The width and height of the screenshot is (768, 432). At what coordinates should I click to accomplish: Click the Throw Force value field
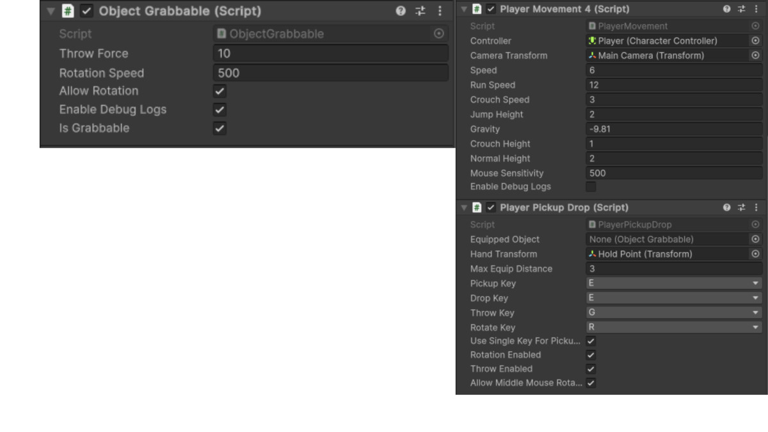point(330,53)
